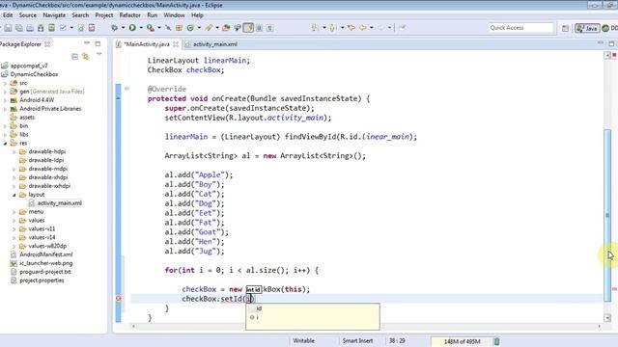Screen dimensions: 618x347
Task: Click the New Java Class icon
Action: coord(190,28)
